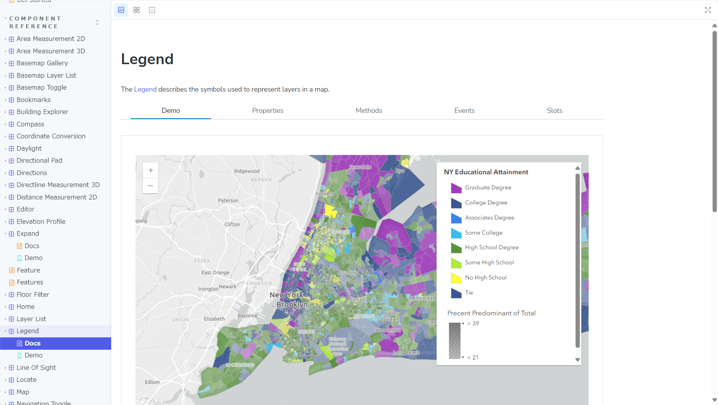
Task: Switch to grid view layout icon
Action: [x=136, y=10]
